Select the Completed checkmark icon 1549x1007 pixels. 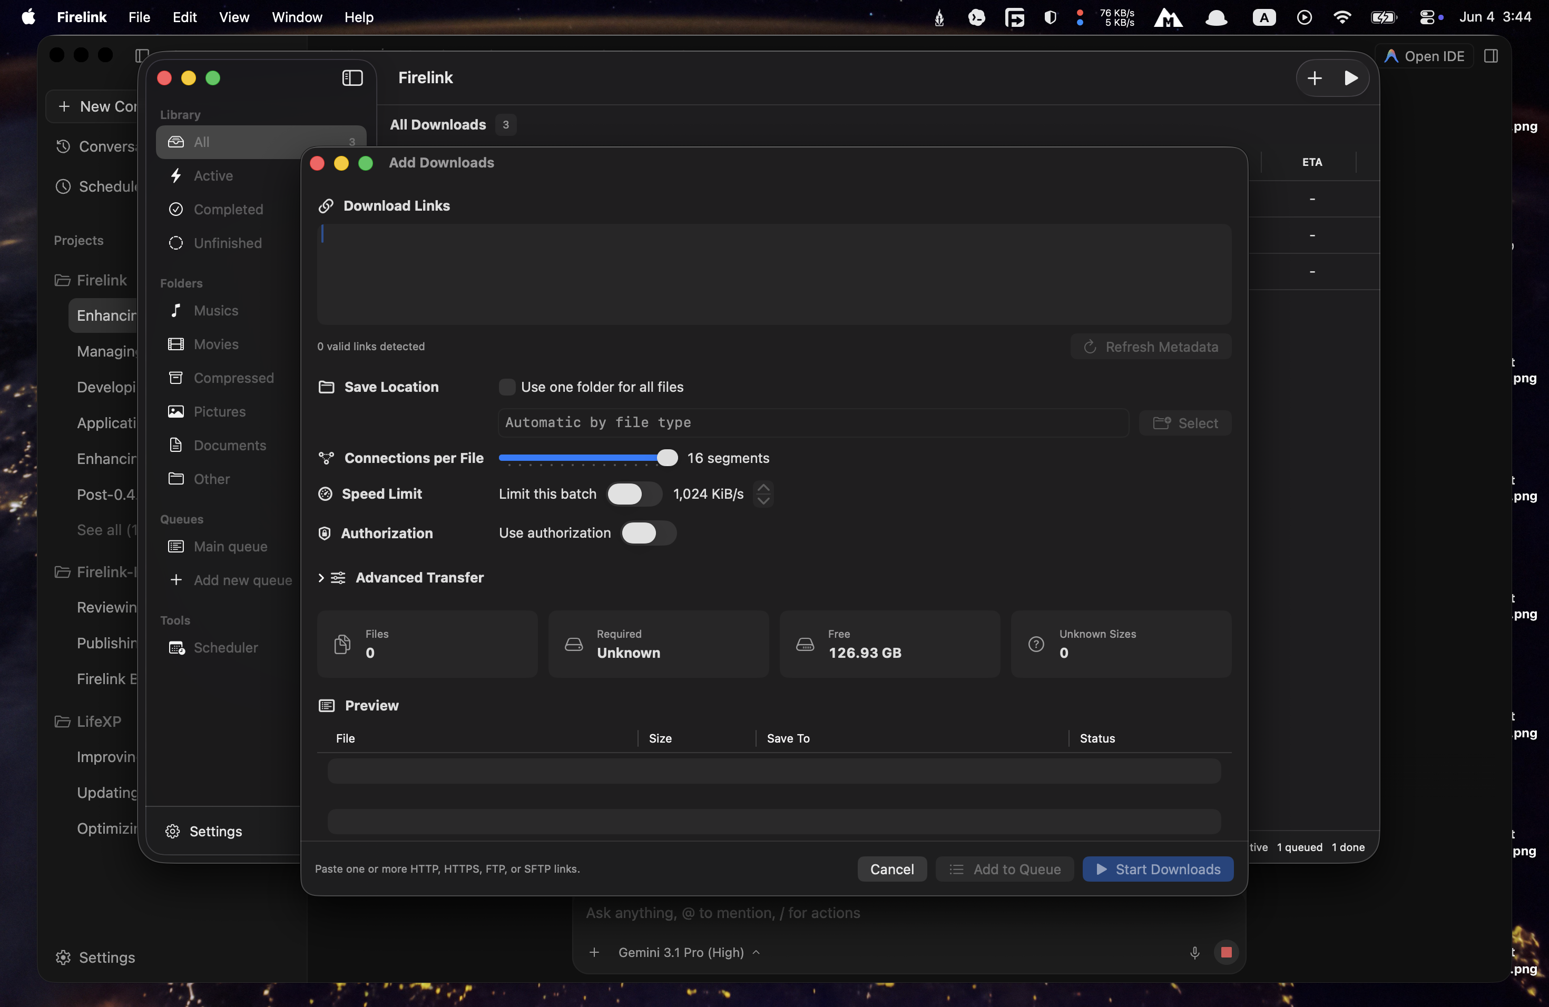pyautogui.click(x=176, y=210)
